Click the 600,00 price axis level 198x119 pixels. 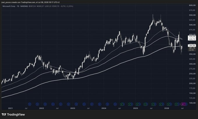[x=192, y=5]
